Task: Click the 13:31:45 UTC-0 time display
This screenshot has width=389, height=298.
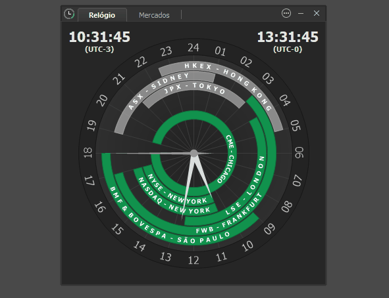Action: 288,41
